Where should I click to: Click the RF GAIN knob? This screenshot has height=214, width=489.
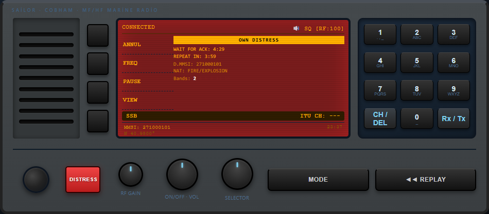(x=131, y=174)
